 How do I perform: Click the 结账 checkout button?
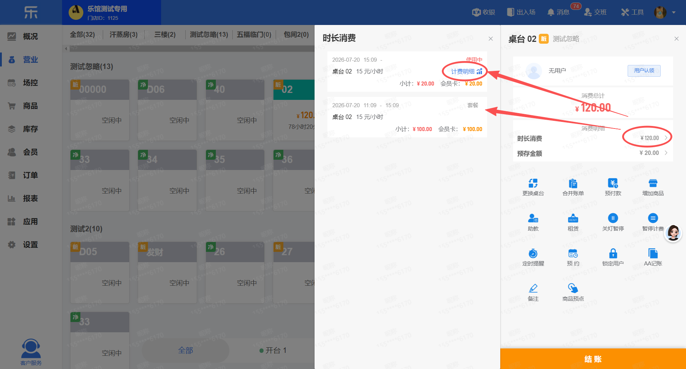pyautogui.click(x=593, y=359)
